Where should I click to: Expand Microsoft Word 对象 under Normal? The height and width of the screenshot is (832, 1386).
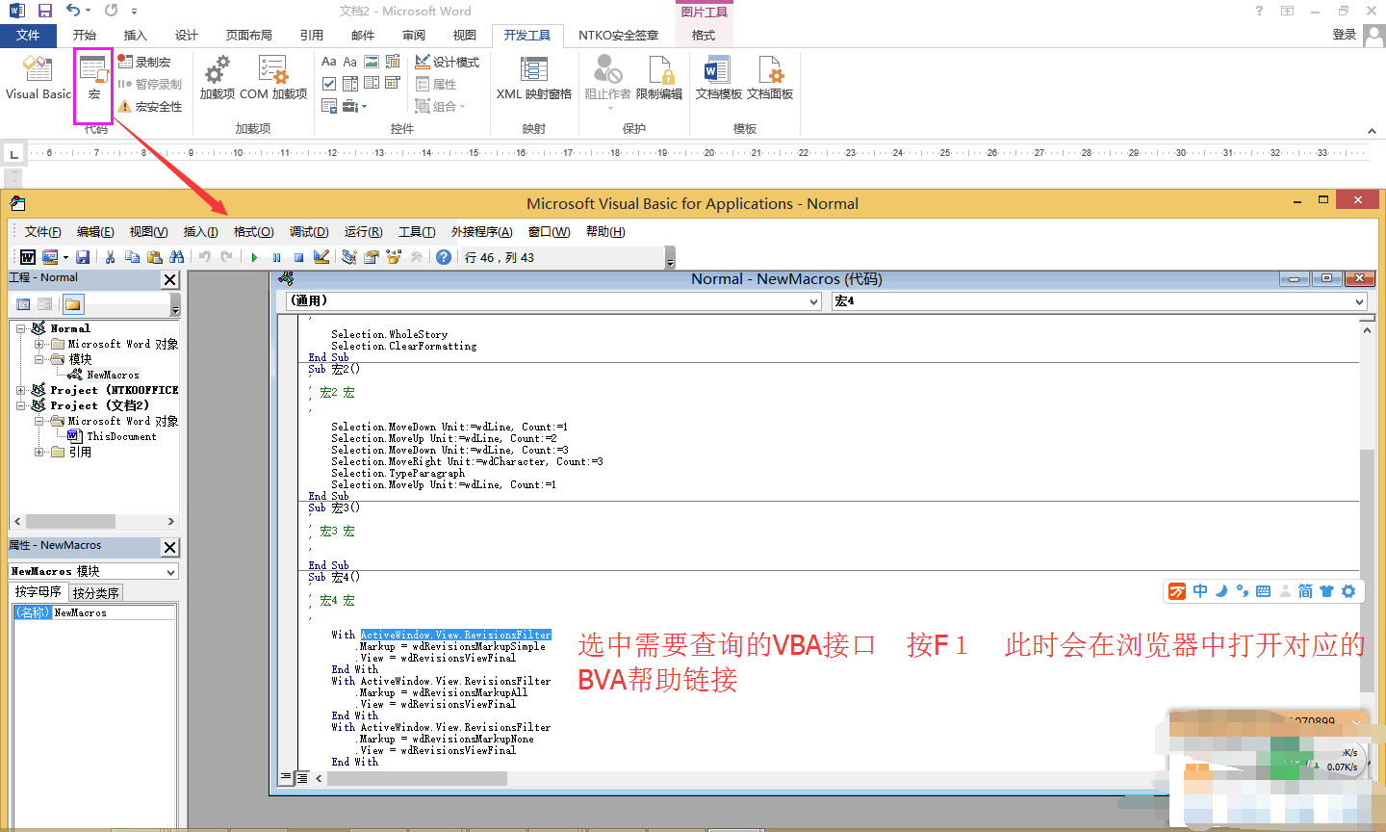38,344
